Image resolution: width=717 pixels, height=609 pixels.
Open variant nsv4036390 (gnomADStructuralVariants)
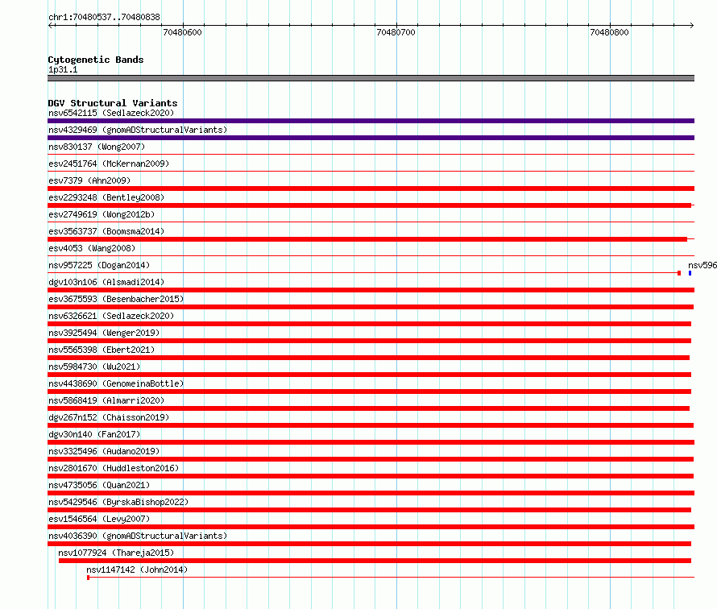click(x=138, y=536)
